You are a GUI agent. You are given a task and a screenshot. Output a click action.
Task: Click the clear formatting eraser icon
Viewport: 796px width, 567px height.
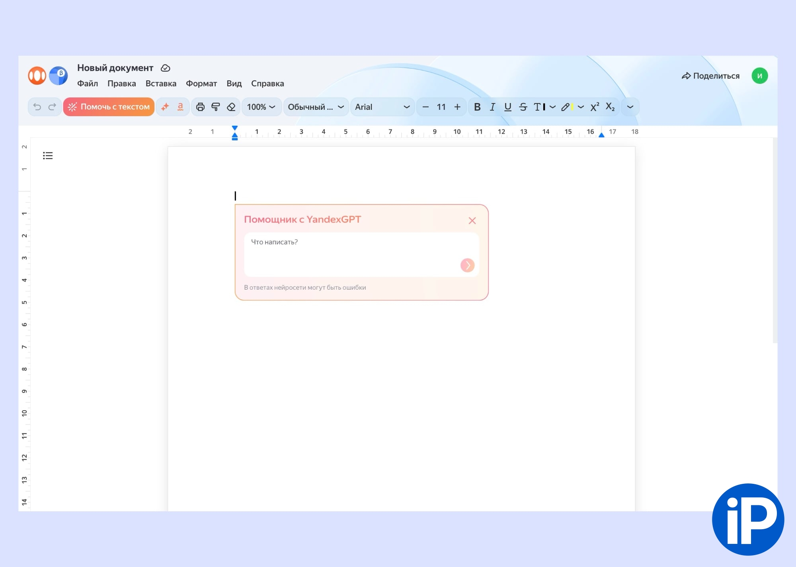click(x=231, y=107)
